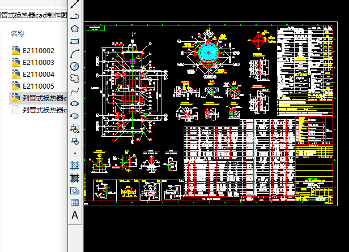Select the Multiline Text tool
Screen dimensions: 349x252
point(75,215)
